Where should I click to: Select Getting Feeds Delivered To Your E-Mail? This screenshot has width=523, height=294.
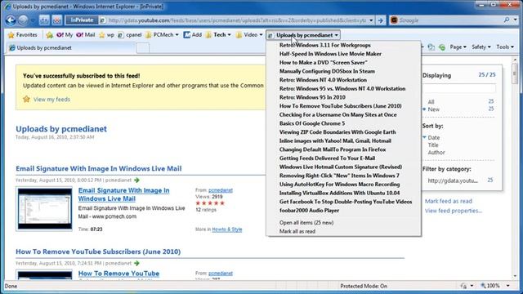pos(343,158)
